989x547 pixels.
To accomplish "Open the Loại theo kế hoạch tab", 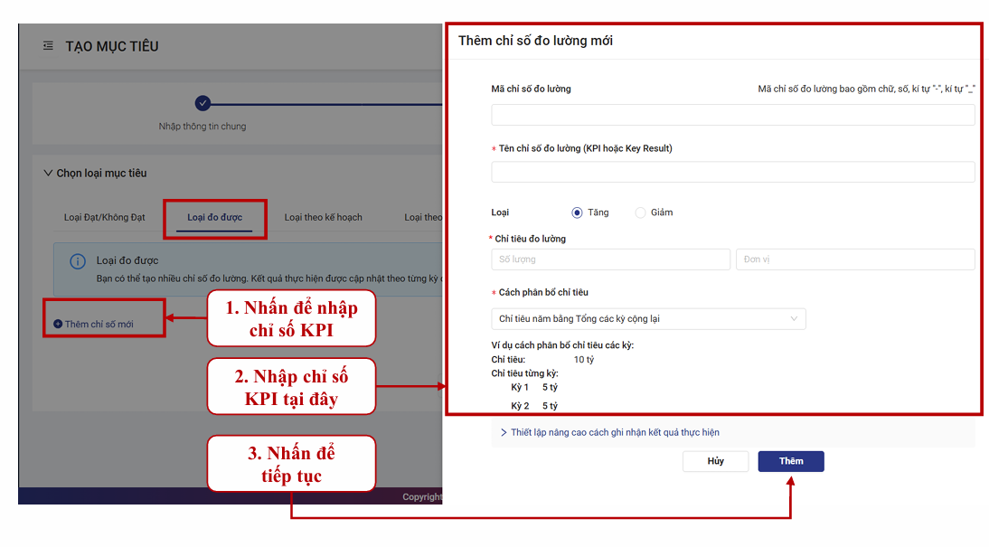I will point(323,218).
